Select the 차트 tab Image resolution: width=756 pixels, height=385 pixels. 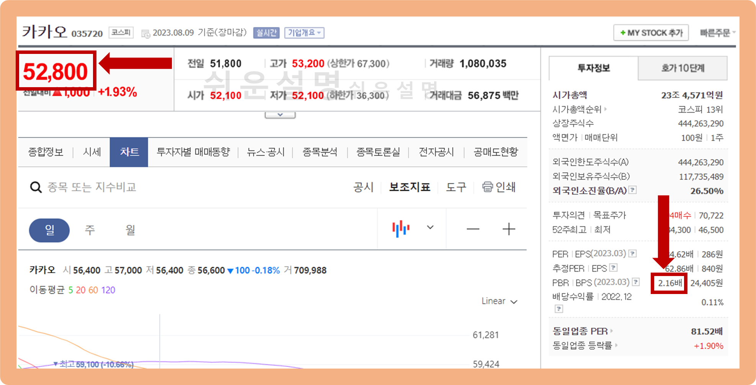(x=129, y=152)
